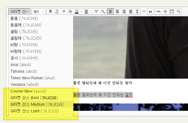Collapse the G마켓 산스 font family dropdown
The width and height of the screenshot is (188, 123).
(x=20, y=12)
